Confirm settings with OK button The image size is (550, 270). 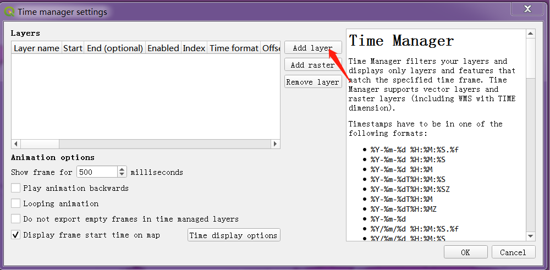(465, 252)
